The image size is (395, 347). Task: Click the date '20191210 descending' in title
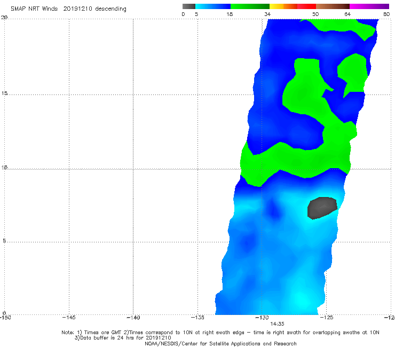[x=94, y=9]
